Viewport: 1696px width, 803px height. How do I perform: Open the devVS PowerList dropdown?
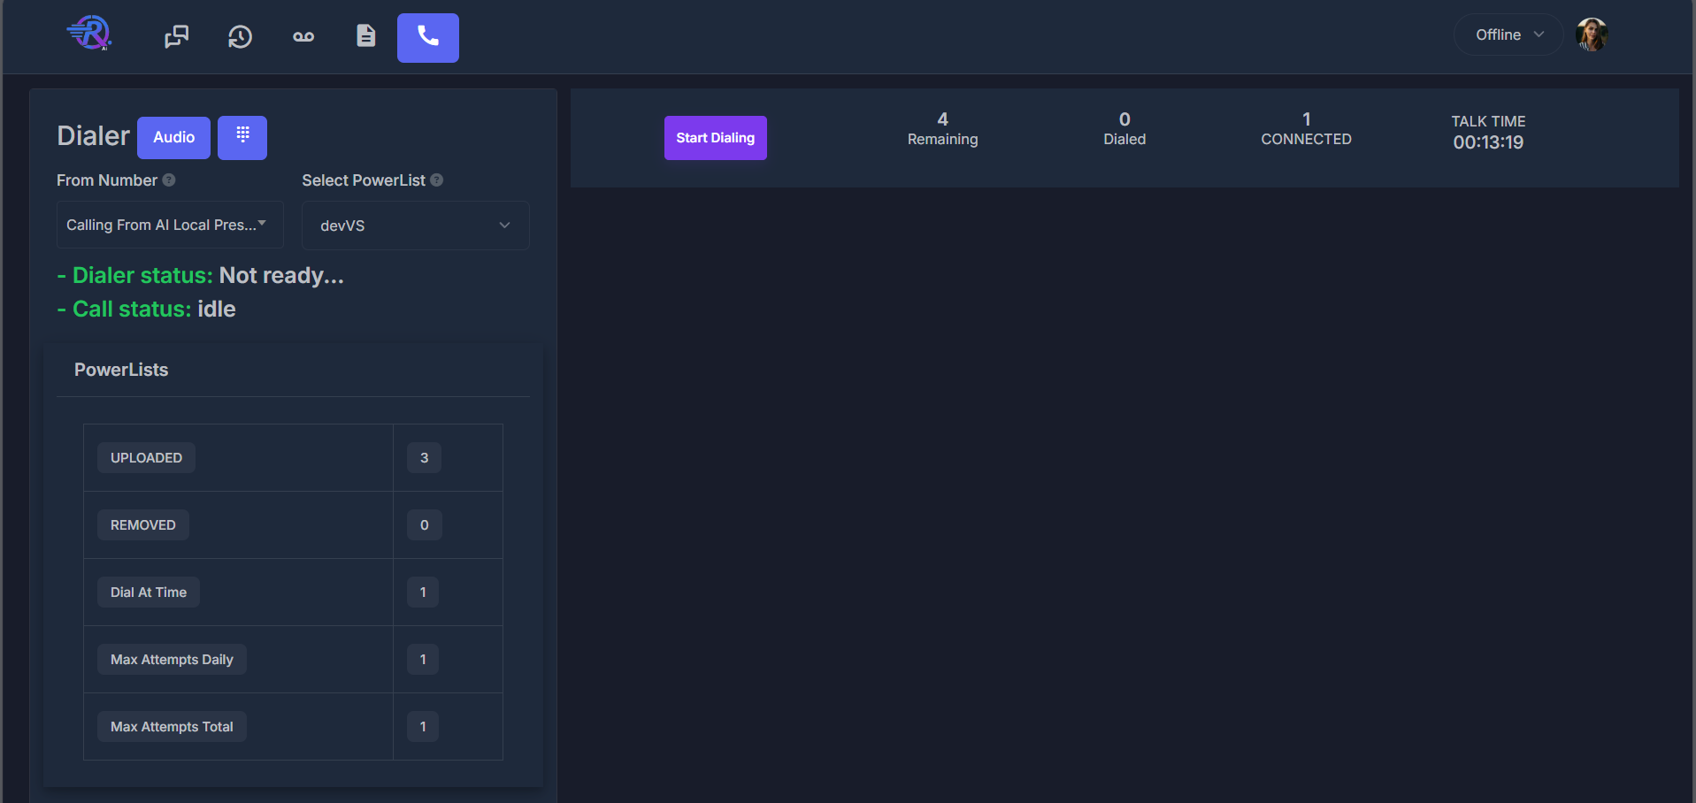coord(414,225)
